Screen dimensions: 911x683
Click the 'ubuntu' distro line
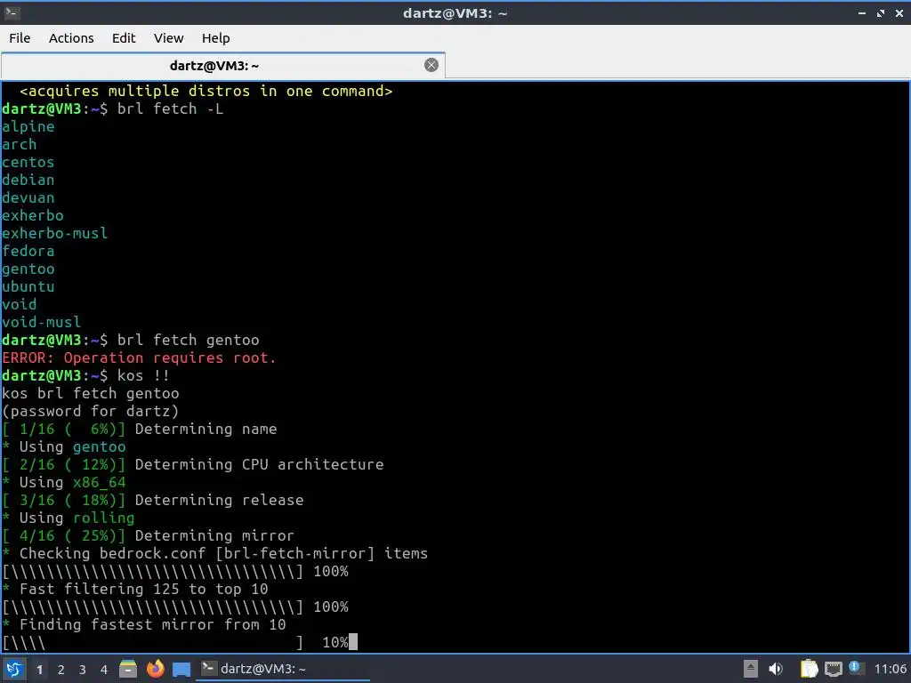pyautogui.click(x=28, y=286)
